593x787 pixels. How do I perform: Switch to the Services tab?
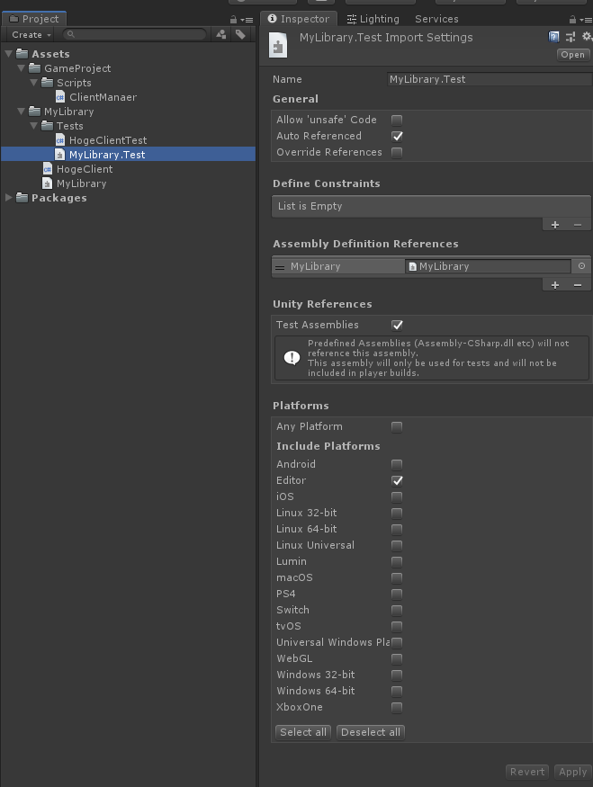point(436,19)
